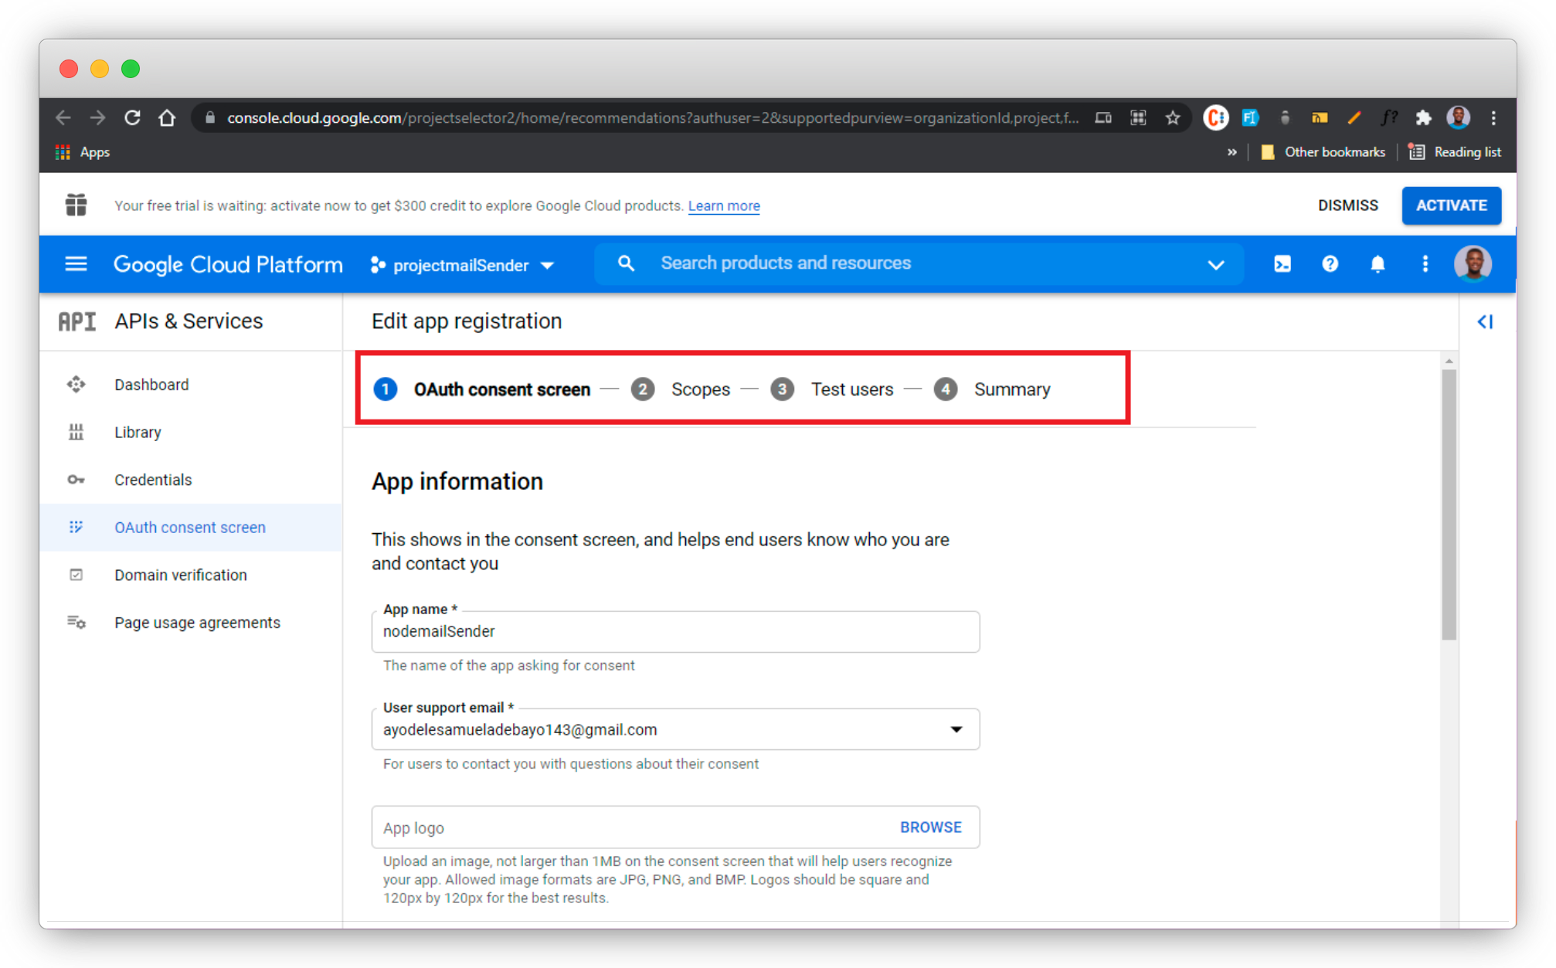This screenshot has height=968, width=1556.
Task: Open the Reading list
Action: tap(1455, 152)
